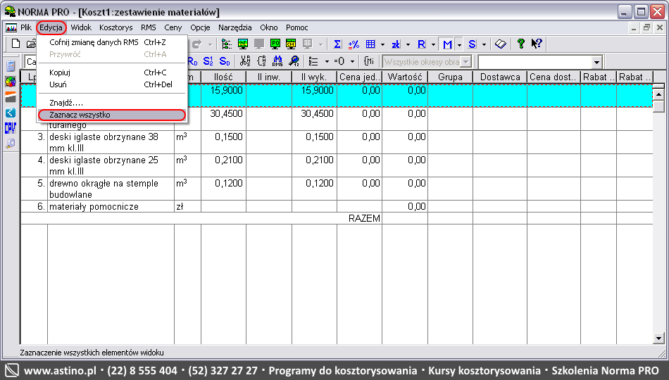
Task: Select the 'materiały pomocnicze' row
Action: tap(337, 206)
